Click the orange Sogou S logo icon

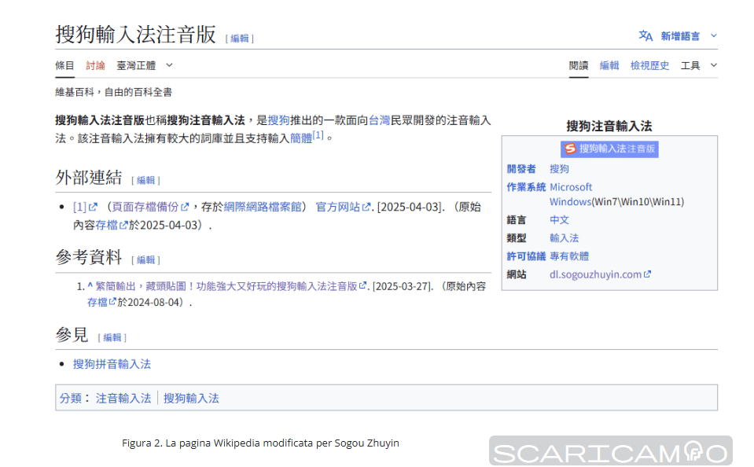point(570,149)
